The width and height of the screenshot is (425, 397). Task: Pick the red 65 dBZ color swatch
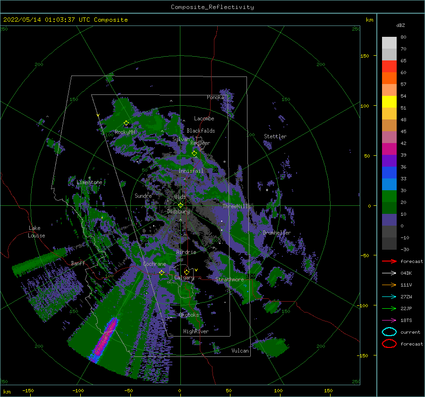point(389,66)
